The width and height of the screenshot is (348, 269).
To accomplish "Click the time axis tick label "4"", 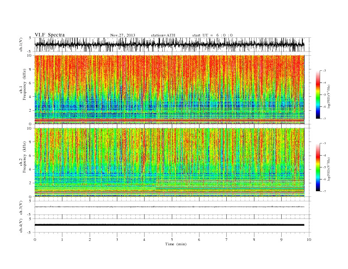I will pyautogui.click(x=145, y=240).
